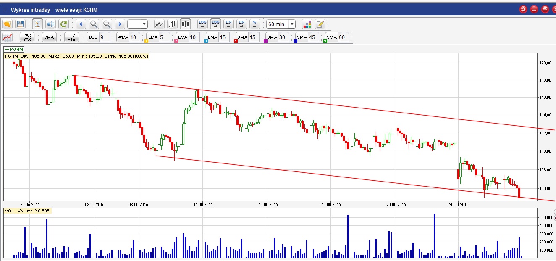Click the open folder icon
Image resolution: width=556 pixels, height=261 pixels.
click(7, 24)
